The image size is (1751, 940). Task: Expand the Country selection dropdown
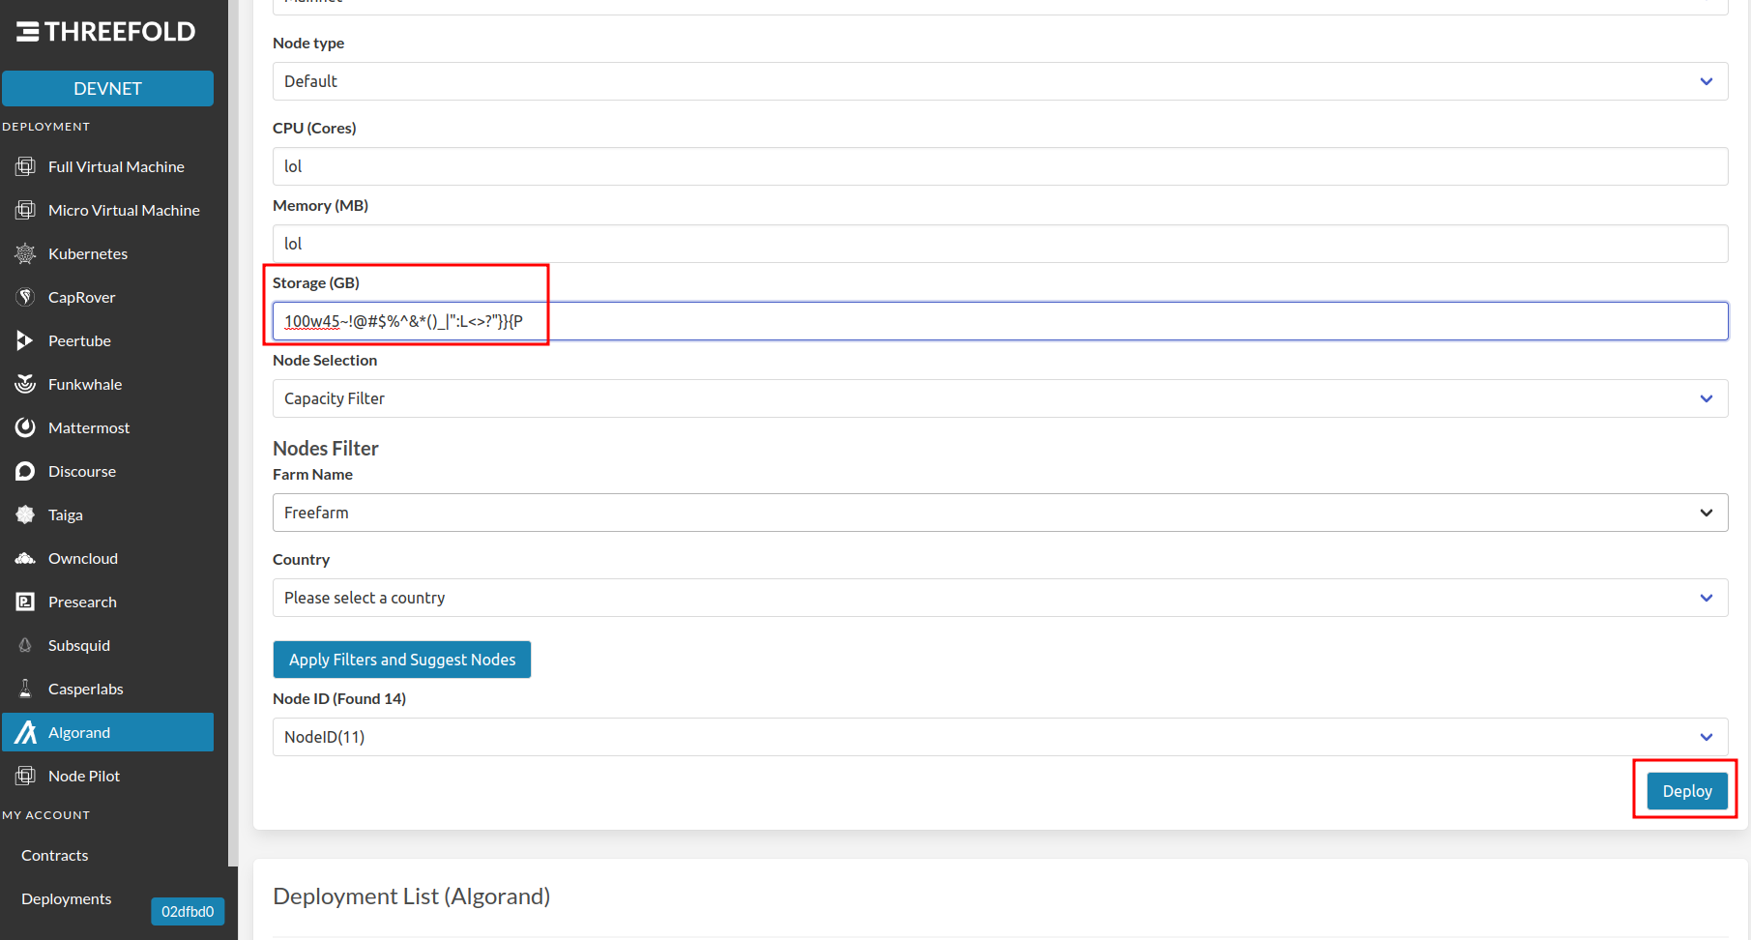pos(1705,598)
